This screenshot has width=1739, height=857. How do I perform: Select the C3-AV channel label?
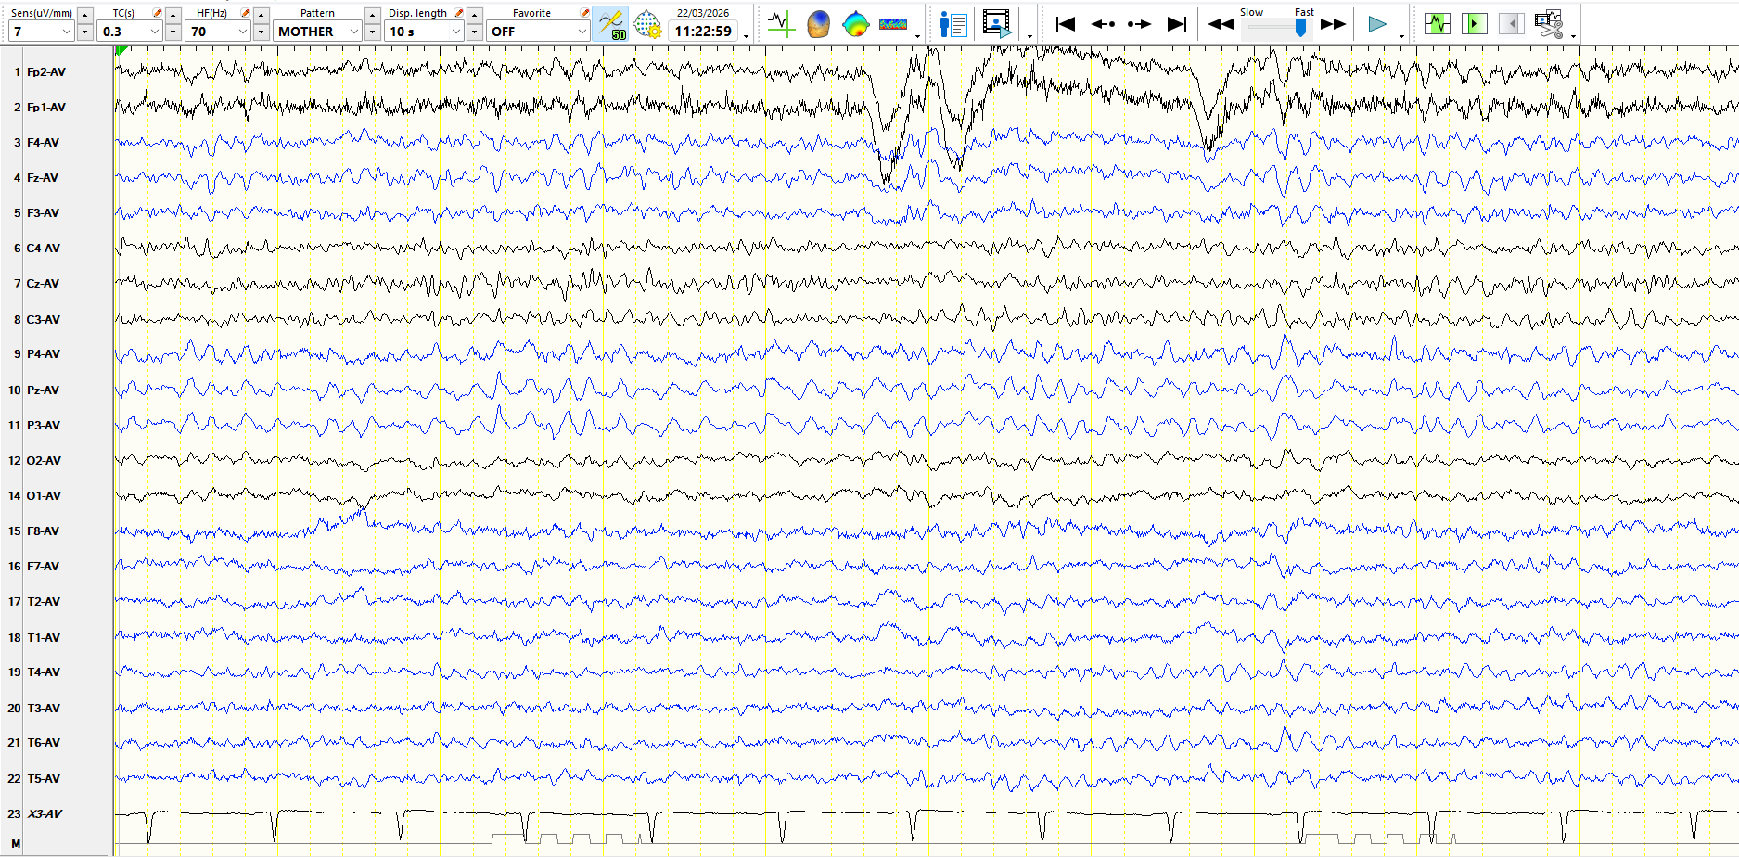tap(43, 319)
